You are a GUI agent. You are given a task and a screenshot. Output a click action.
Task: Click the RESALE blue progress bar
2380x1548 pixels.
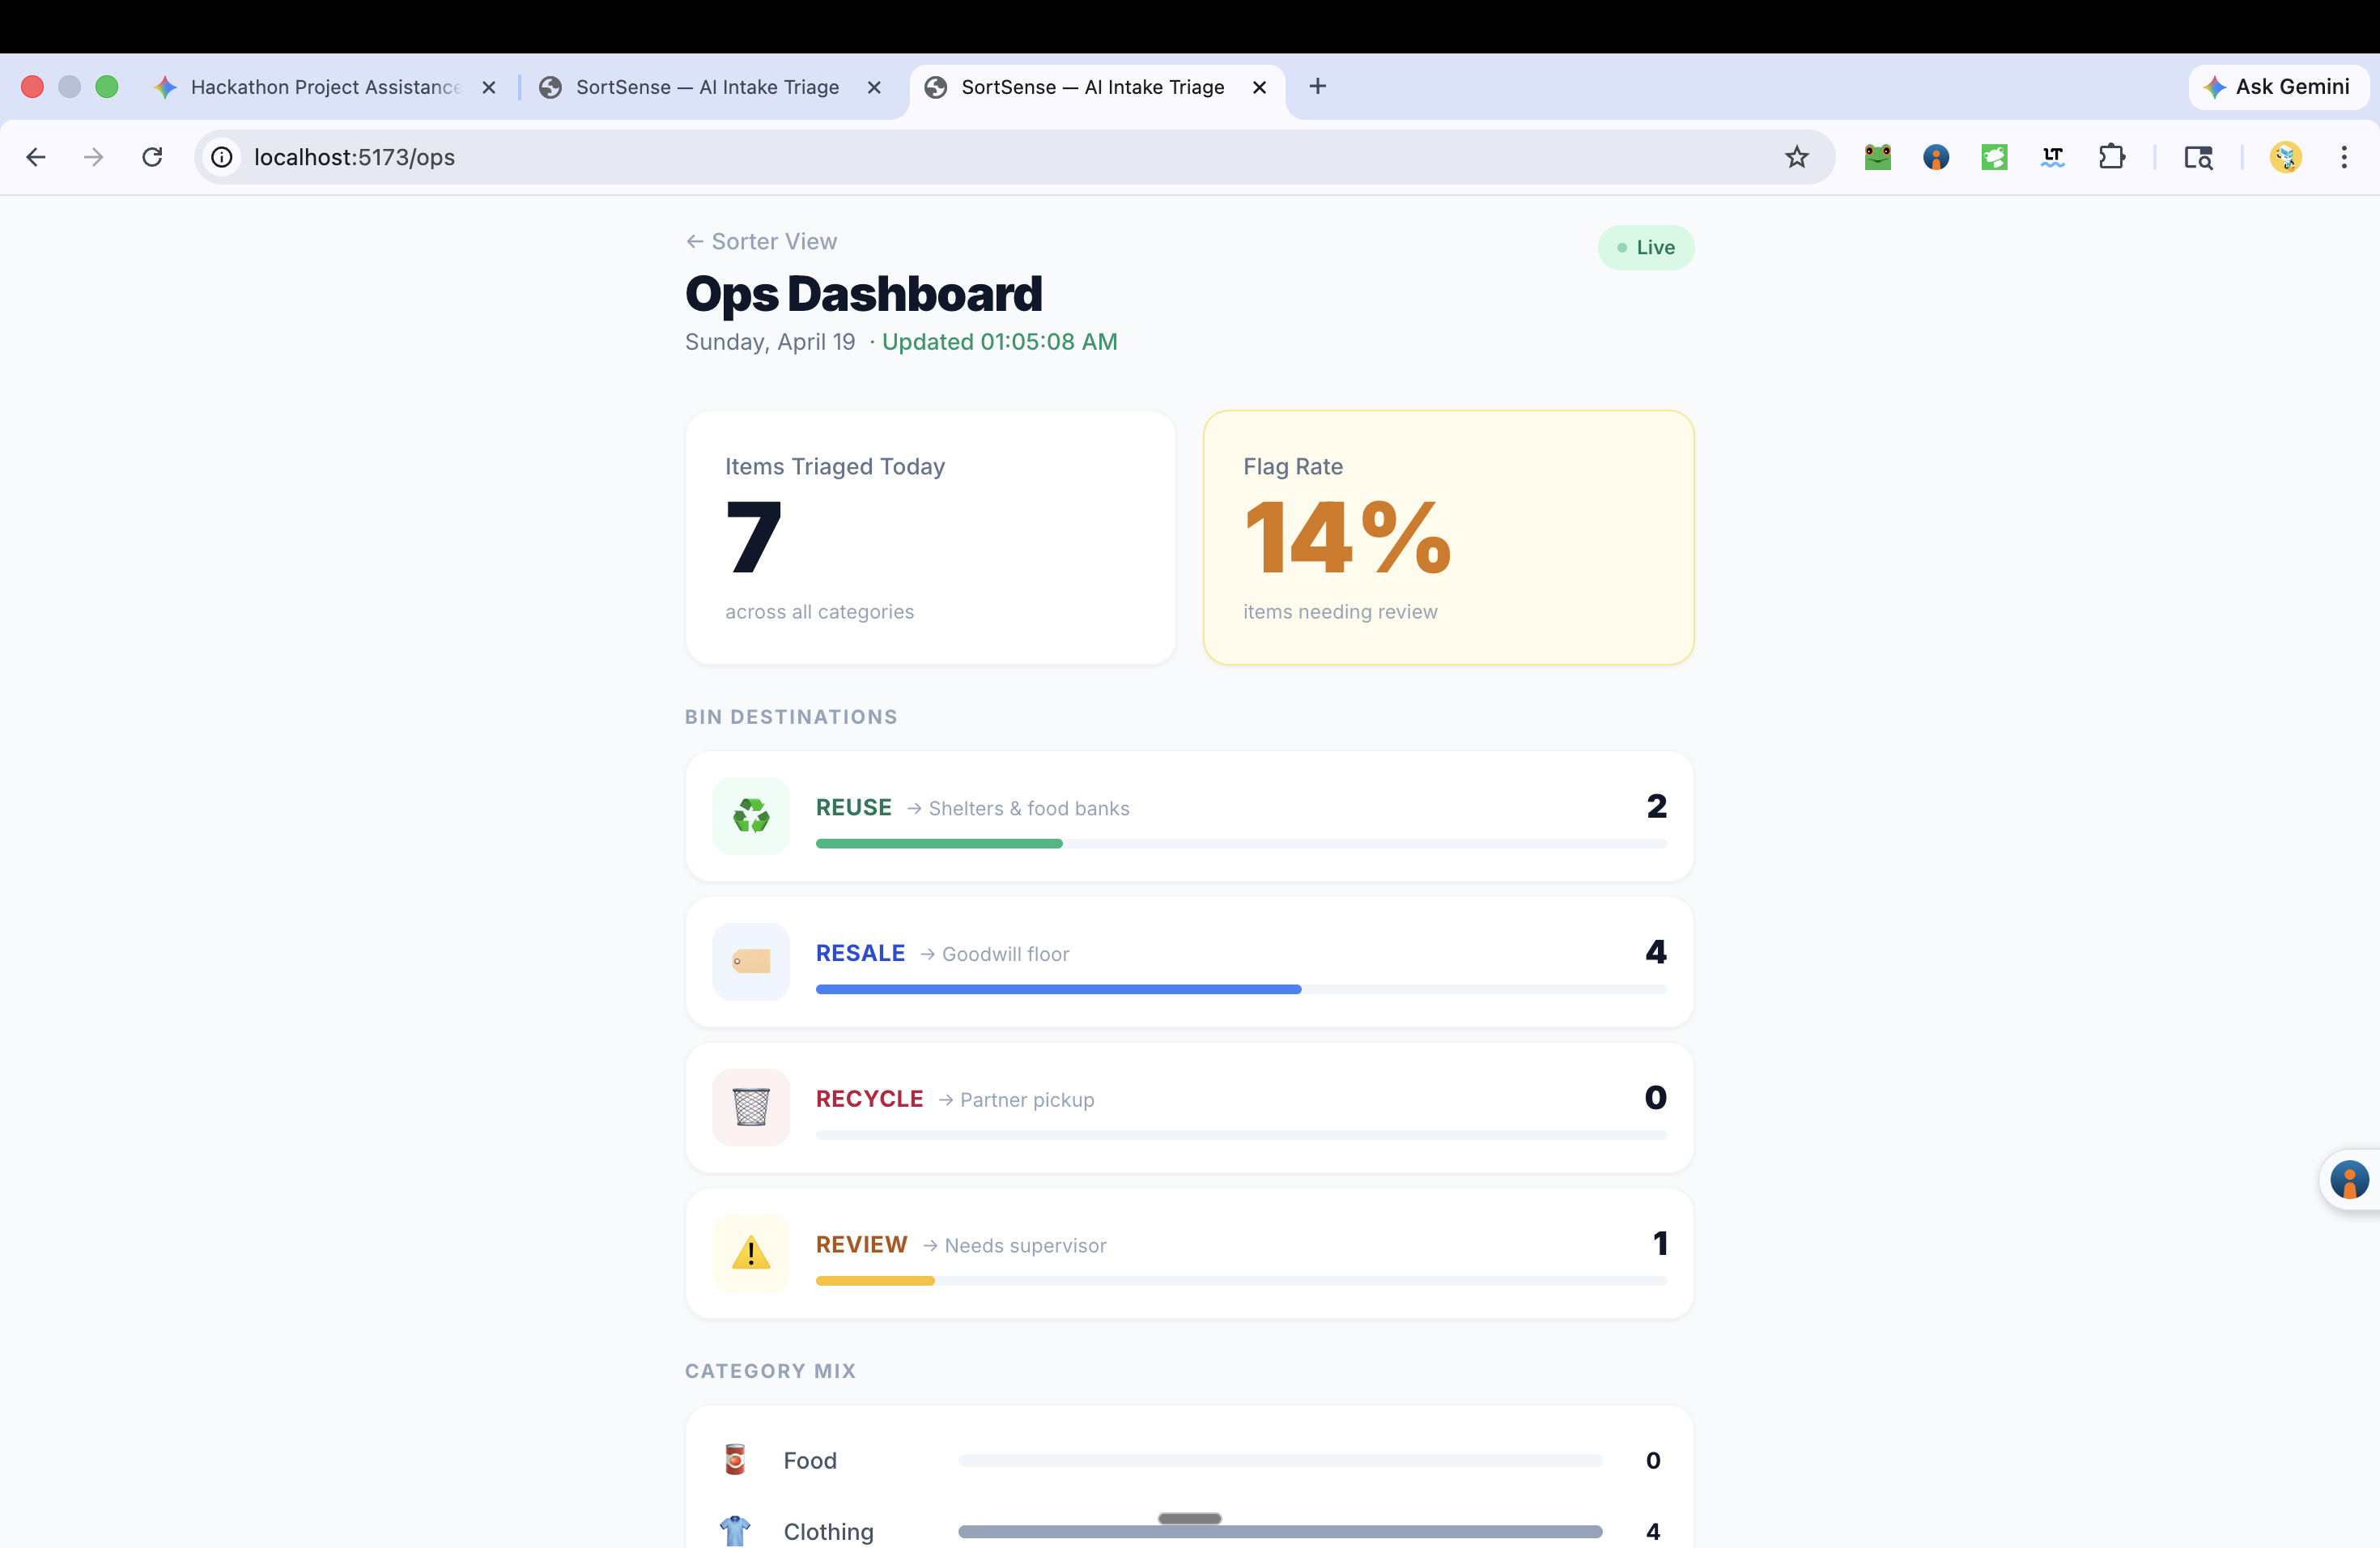tap(1058, 989)
